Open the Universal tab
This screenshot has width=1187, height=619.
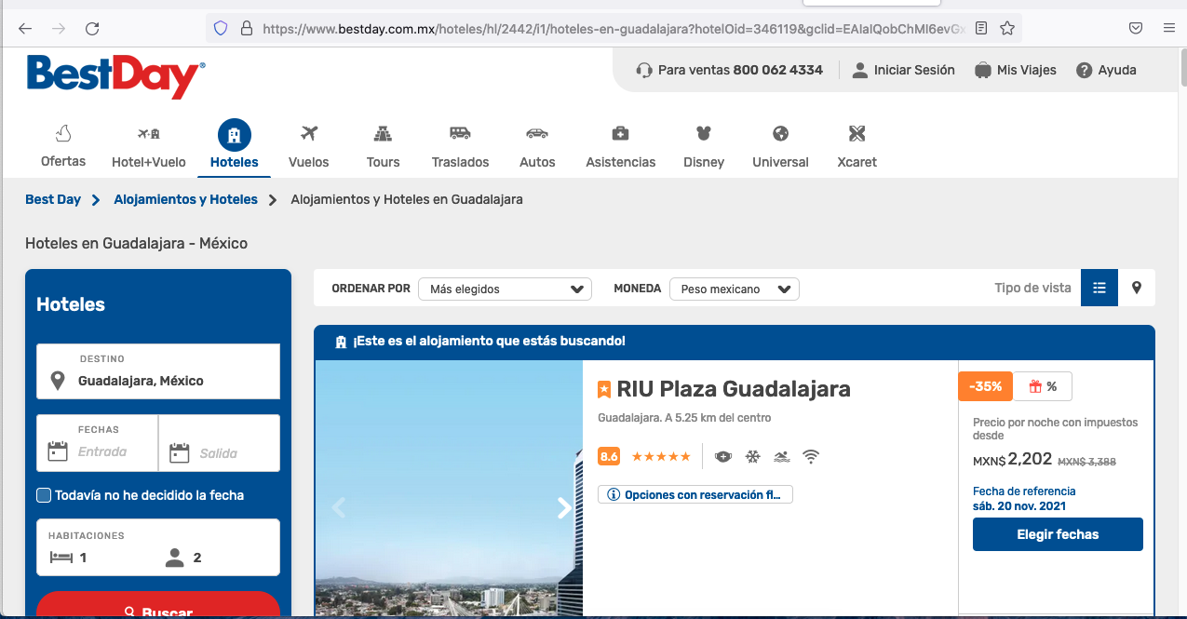coord(780,146)
